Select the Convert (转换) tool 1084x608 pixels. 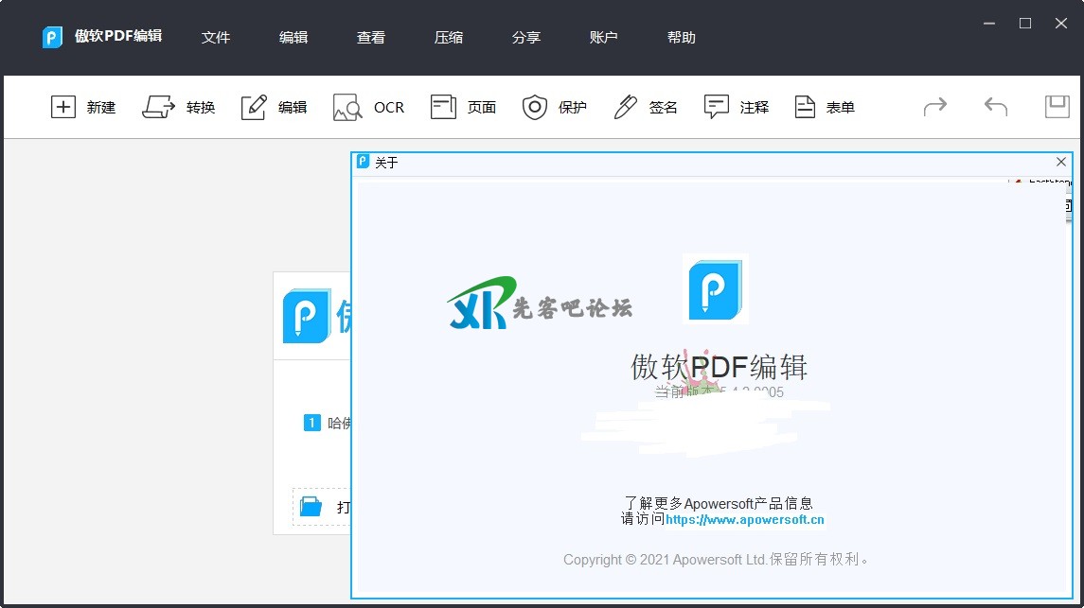pyautogui.click(x=159, y=107)
